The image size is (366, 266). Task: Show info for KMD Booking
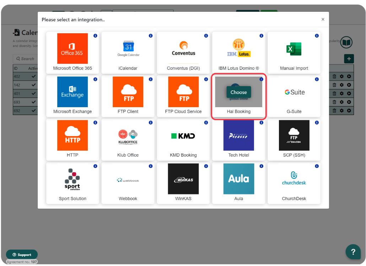pyautogui.click(x=206, y=122)
